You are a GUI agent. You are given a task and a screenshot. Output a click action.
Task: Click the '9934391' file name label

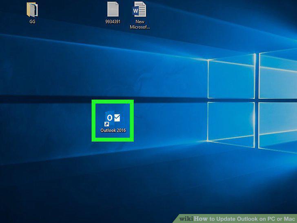[x=113, y=22]
